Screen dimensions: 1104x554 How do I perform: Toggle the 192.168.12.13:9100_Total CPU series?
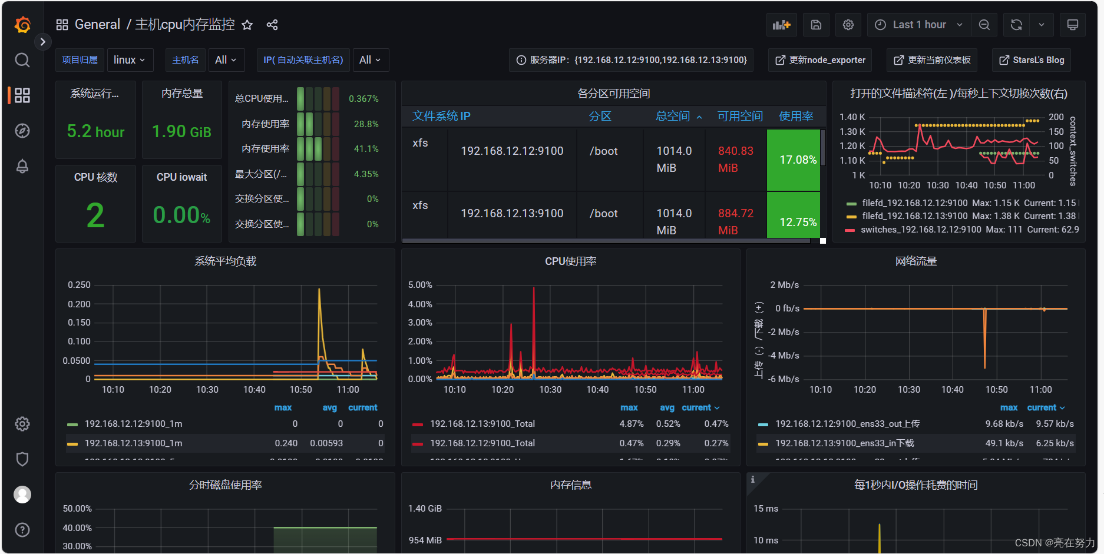point(482,424)
